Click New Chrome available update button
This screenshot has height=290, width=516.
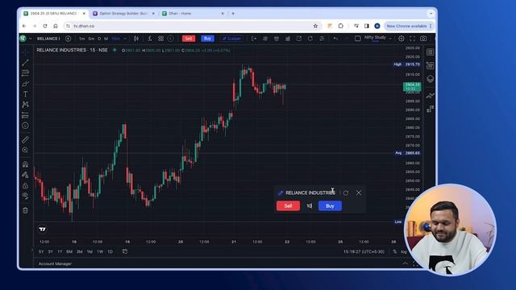point(409,26)
